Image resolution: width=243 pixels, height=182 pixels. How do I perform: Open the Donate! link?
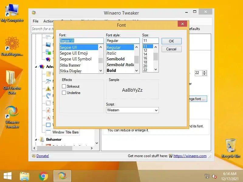(43, 156)
